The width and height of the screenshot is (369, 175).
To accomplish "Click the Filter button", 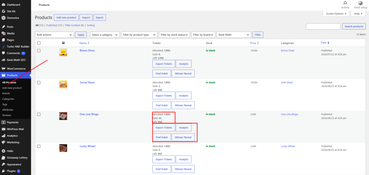I will [x=258, y=35].
